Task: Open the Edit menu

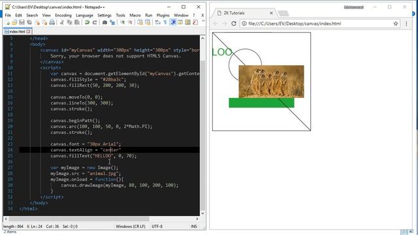Action: 19,15
